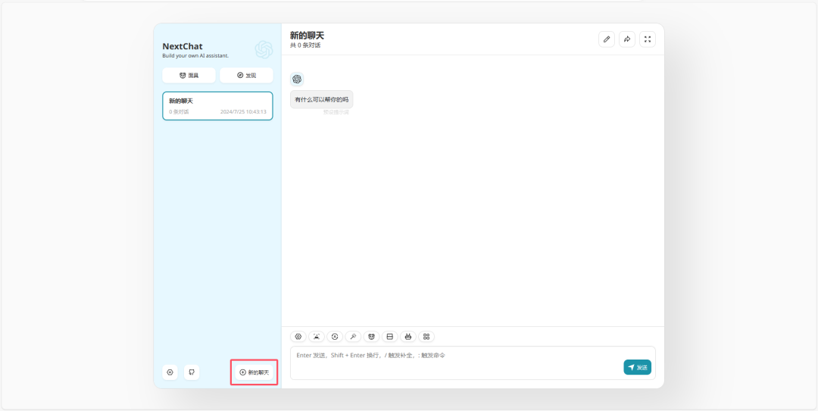Click the 发送 send button
Screen dimensions: 818x411
point(637,367)
